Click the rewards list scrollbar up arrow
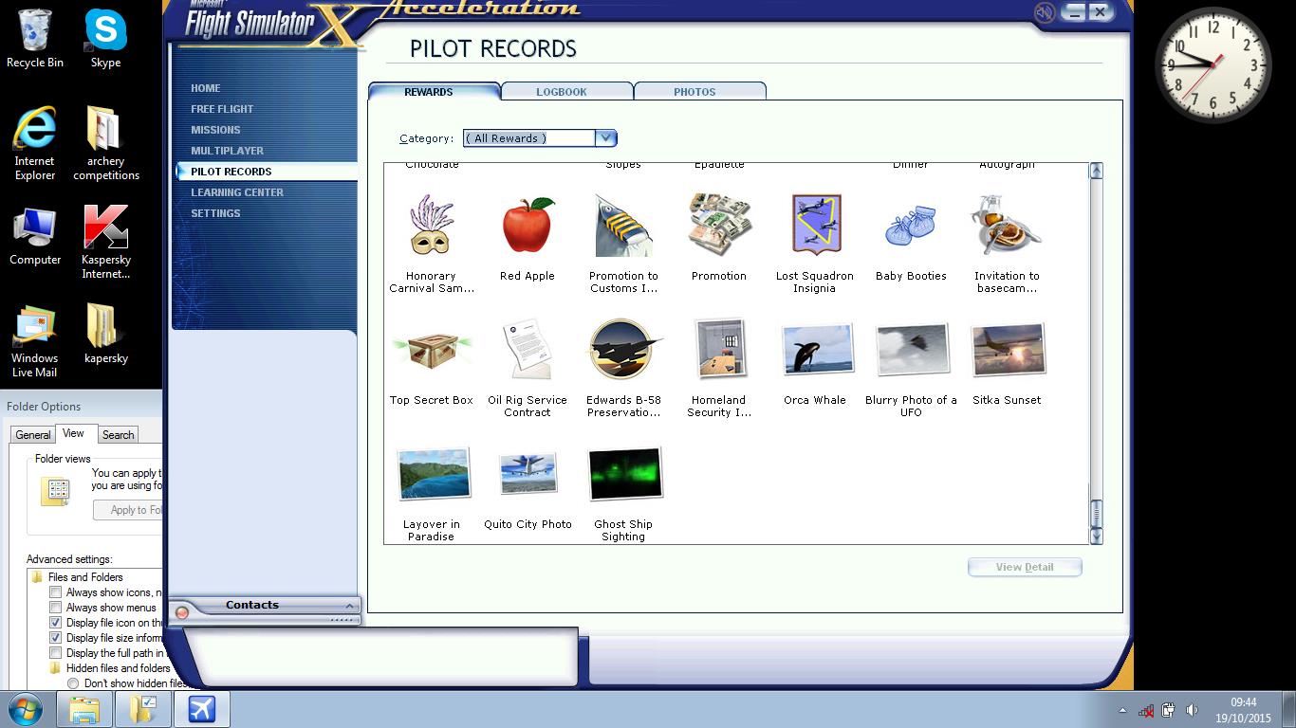The height and width of the screenshot is (728, 1296). (1096, 171)
